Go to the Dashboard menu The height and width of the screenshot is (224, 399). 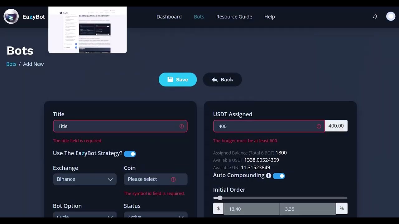[x=169, y=17]
